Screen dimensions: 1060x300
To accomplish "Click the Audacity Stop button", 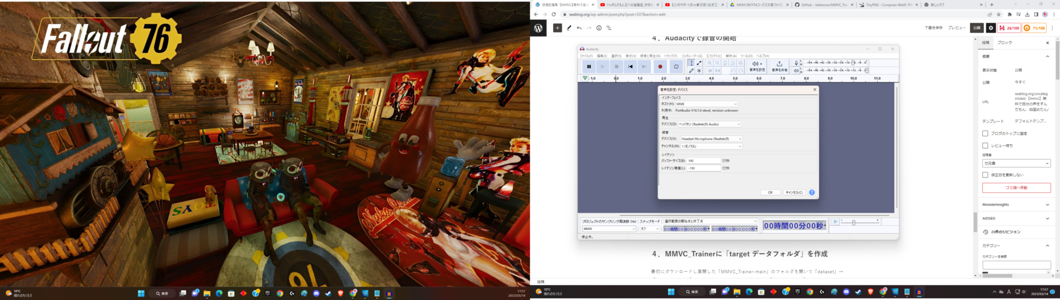I will [x=617, y=66].
